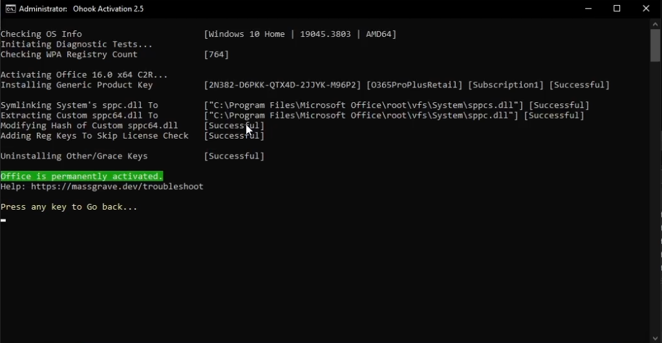Click the WPA registry count value 764
Screen dimensions: 662x343
point(216,54)
